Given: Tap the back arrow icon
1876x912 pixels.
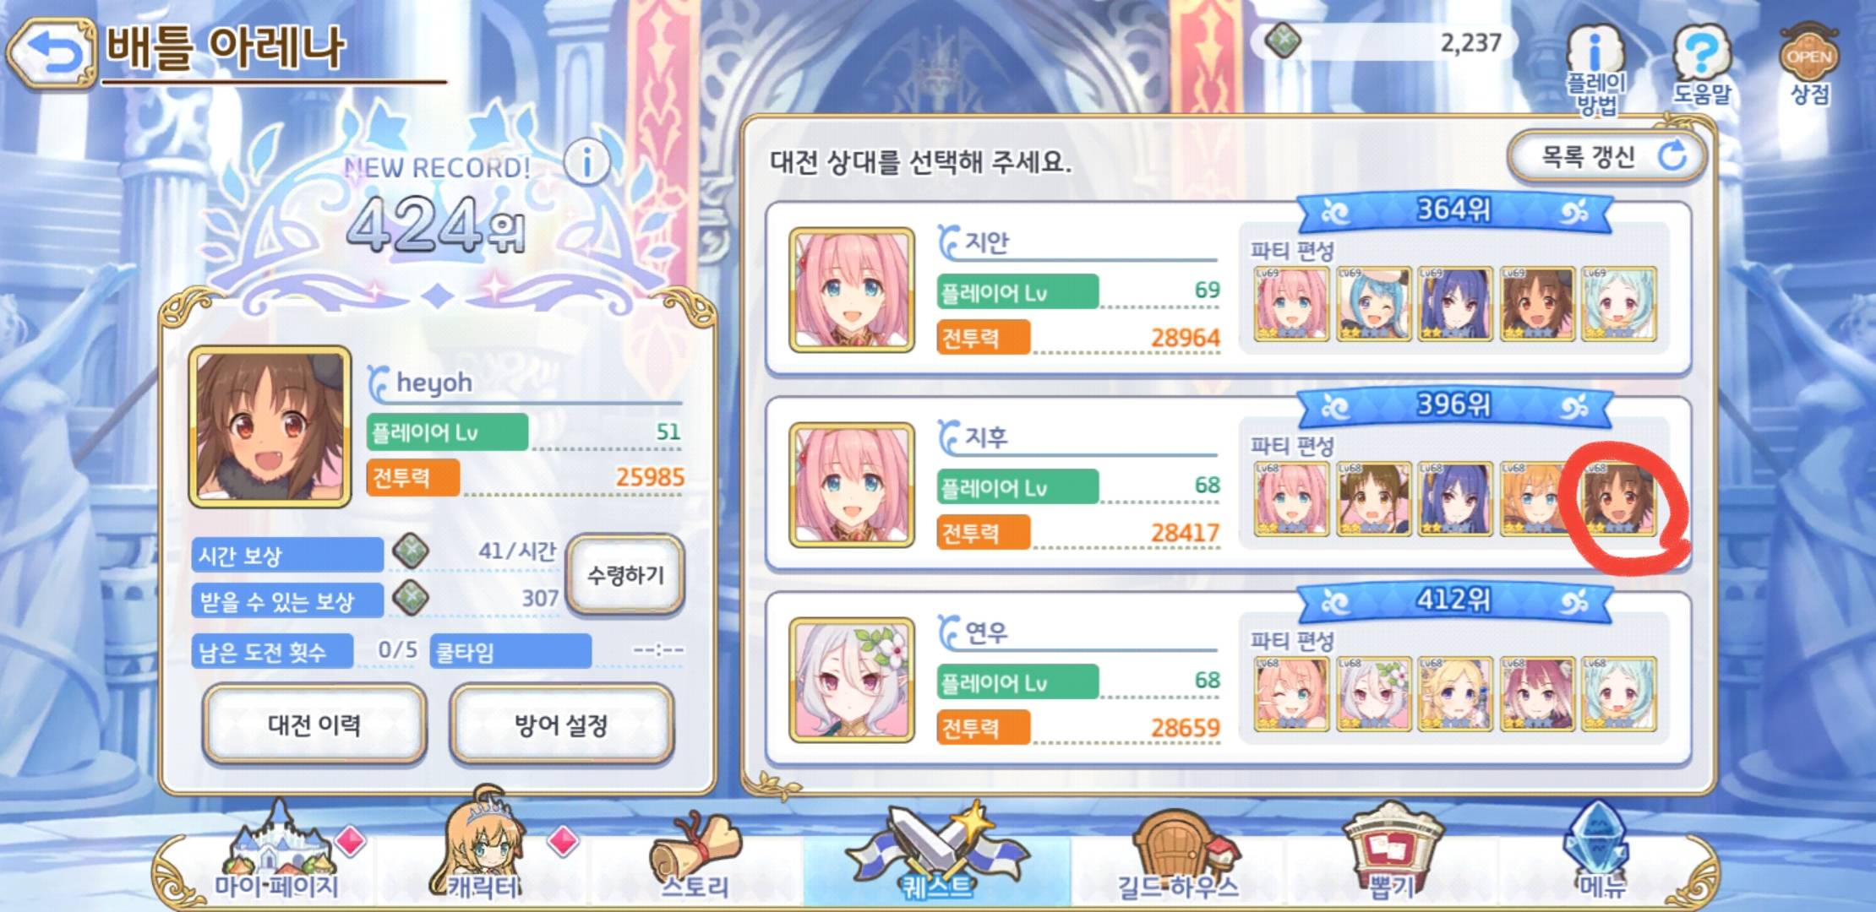Looking at the screenshot, I should pos(51,52).
